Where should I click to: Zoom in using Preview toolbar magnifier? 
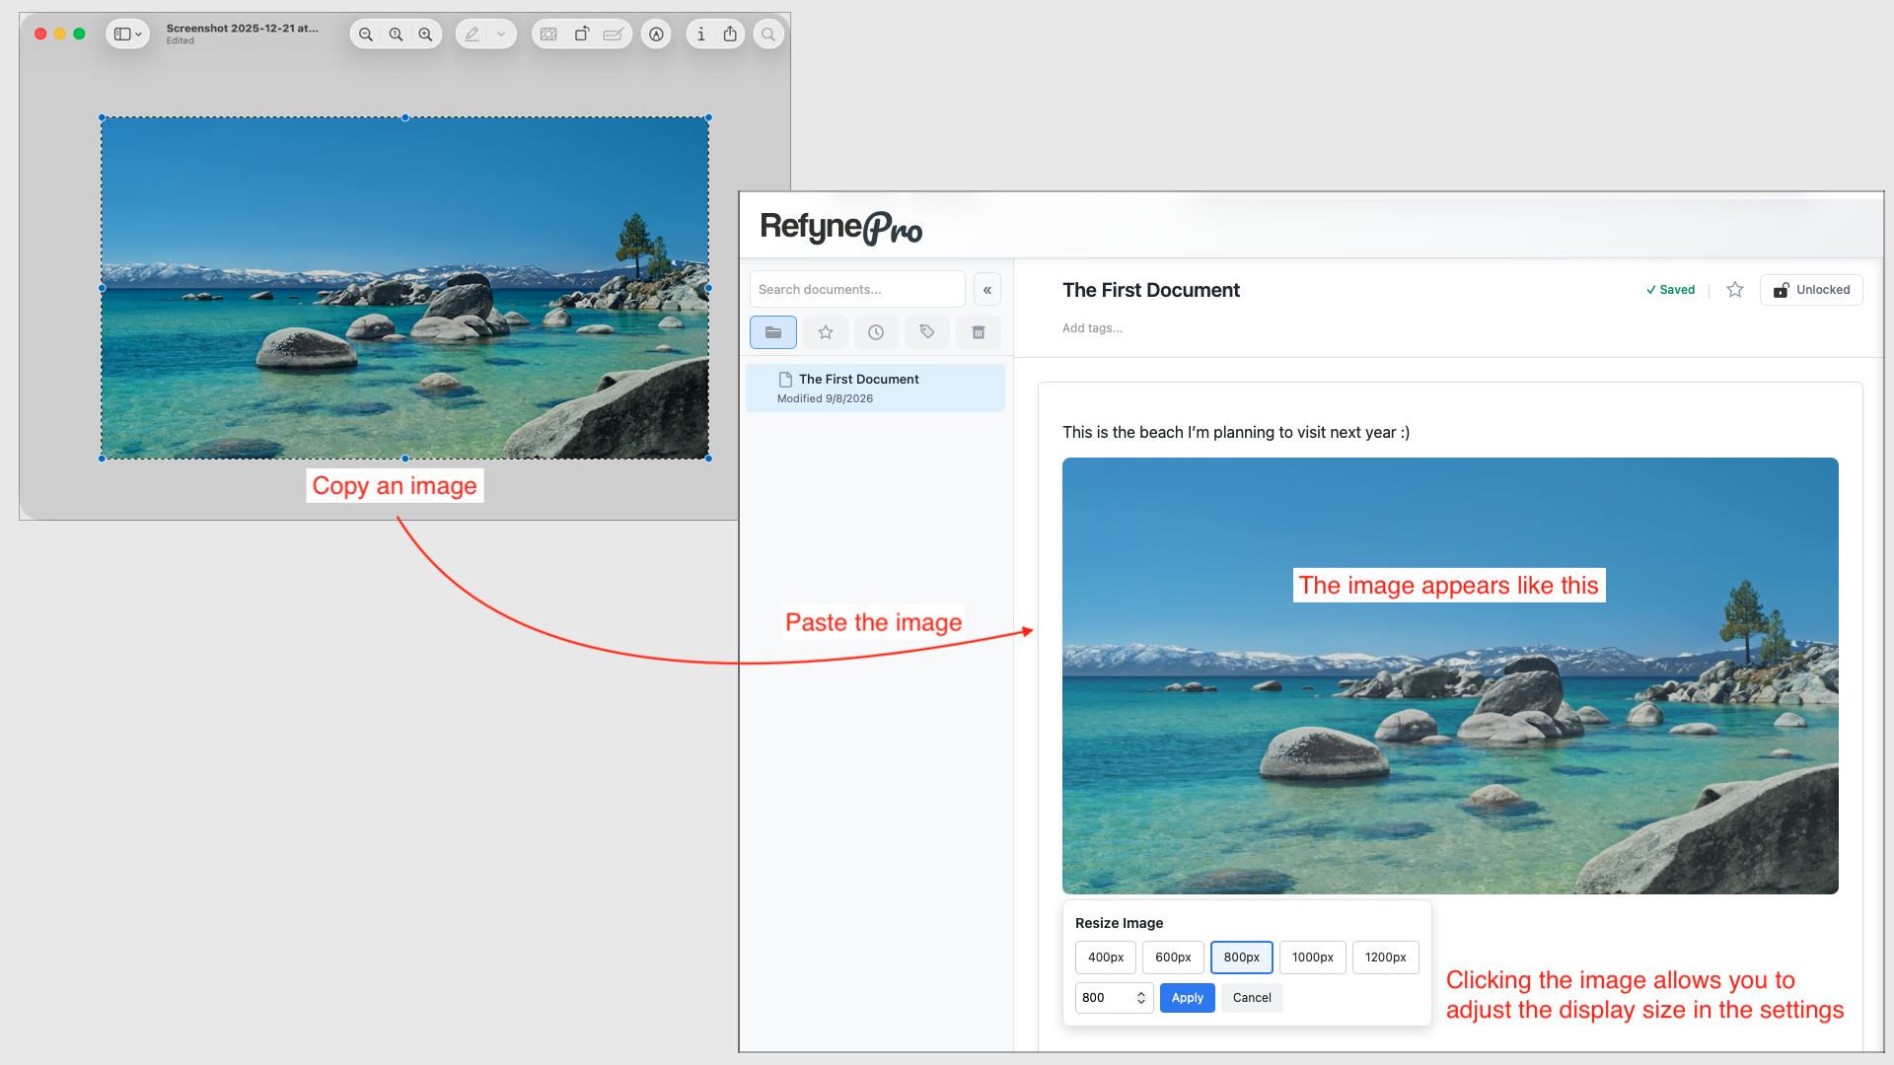(425, 35)
